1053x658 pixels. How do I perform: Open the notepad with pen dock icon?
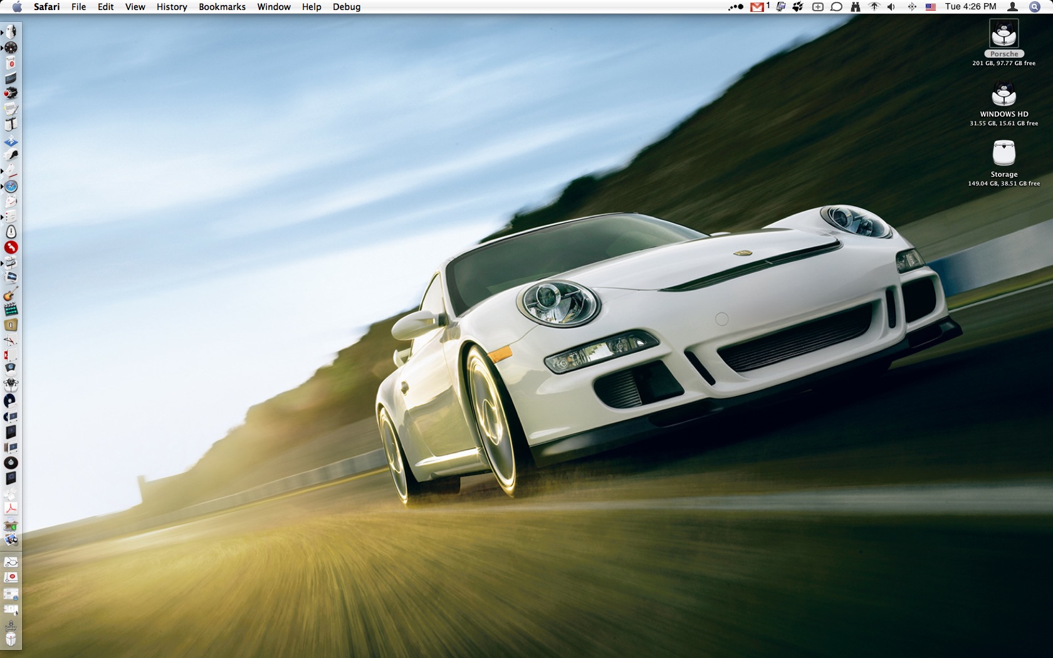11,109
